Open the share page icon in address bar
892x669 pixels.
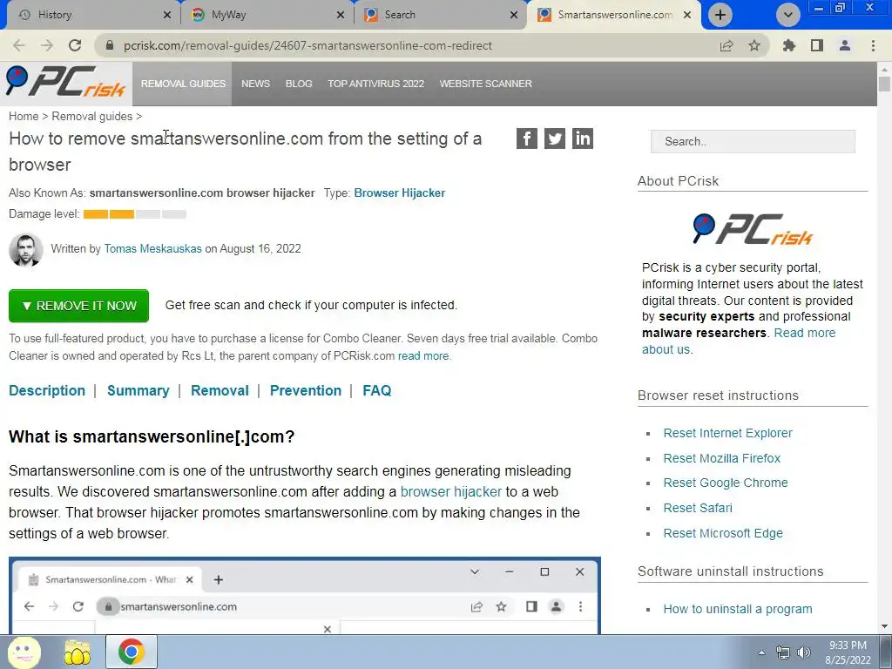[726, 45]
